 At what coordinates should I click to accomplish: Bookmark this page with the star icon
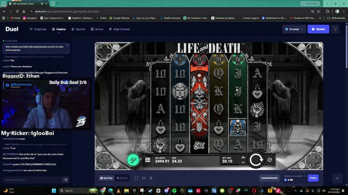point(319,11)
